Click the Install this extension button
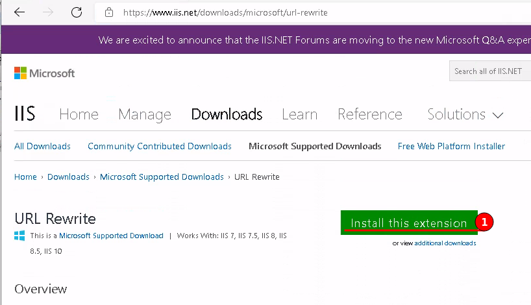Viewport: 531px width, 305px height. point(409,223)
